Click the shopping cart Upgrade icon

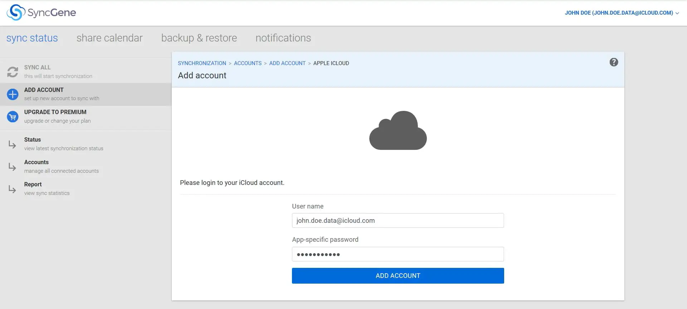tap(13, 117)
